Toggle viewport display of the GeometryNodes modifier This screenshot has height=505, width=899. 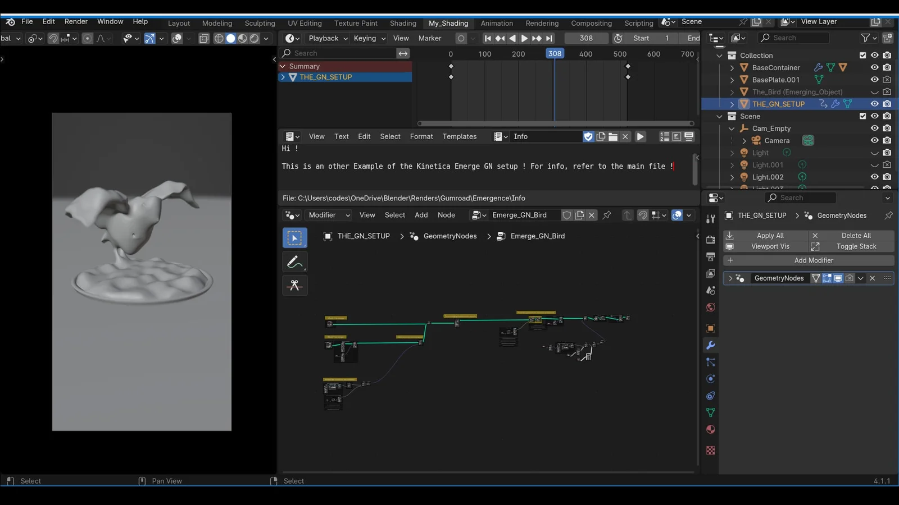click(838, 278)
